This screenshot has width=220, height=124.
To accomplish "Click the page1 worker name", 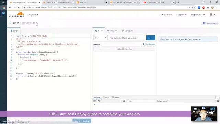I will (16, 23).
